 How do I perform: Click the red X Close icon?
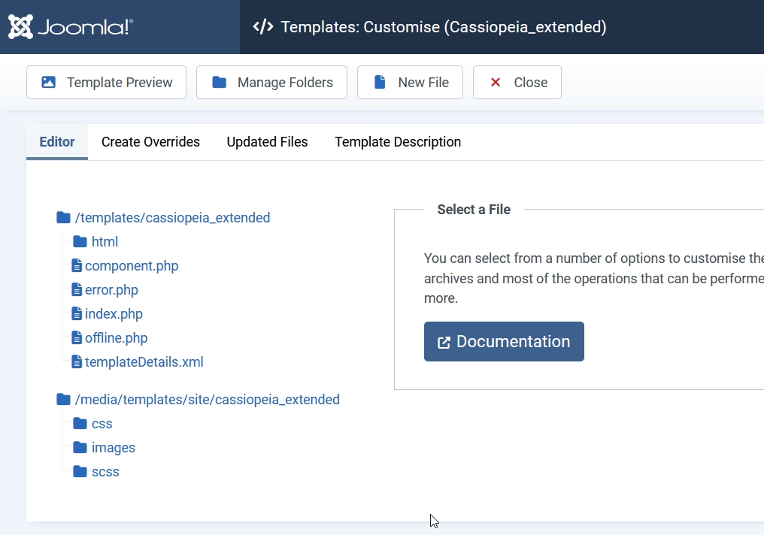496,83
